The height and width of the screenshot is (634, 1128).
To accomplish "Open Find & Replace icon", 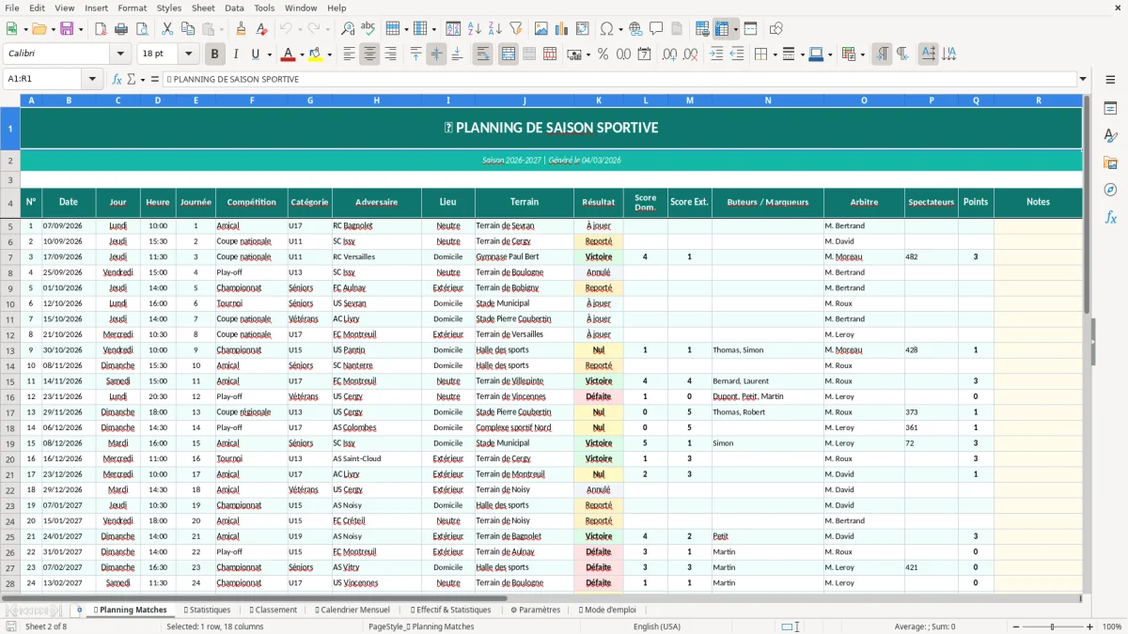I will click(x=348, y=29).
